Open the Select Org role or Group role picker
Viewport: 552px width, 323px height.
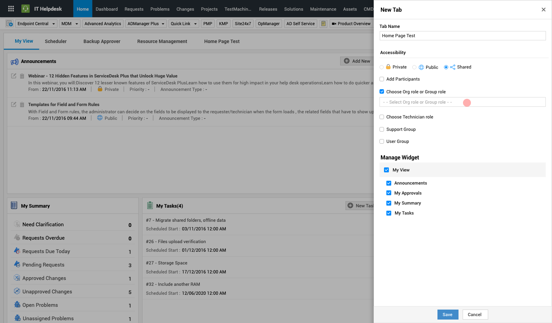[x=462, y=102]
